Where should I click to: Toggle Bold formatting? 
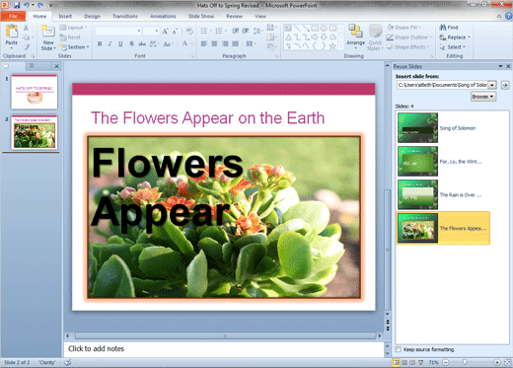(100, 43)
